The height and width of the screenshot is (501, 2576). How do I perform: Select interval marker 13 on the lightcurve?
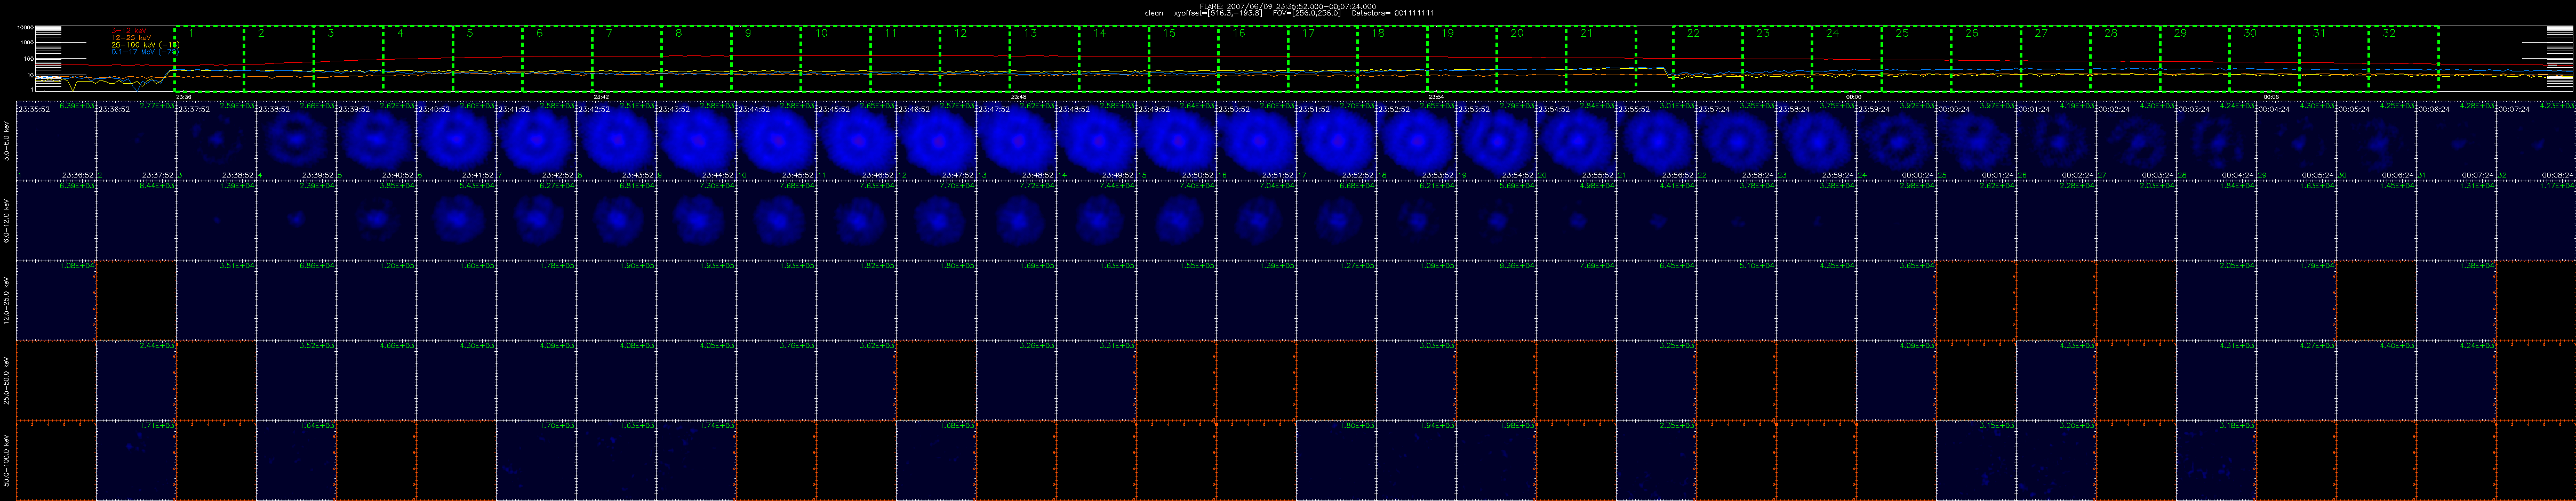(x=1030, y=33)
